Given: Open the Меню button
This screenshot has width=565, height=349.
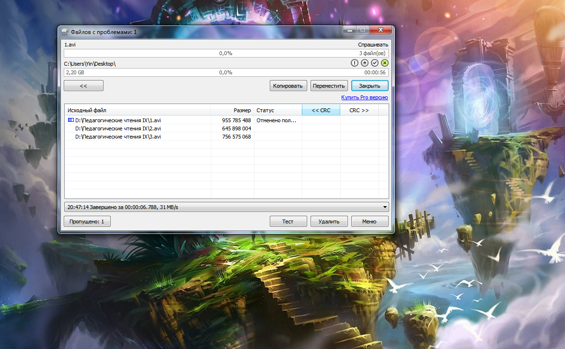Looking at the screenshot, I should pos(369,221).
